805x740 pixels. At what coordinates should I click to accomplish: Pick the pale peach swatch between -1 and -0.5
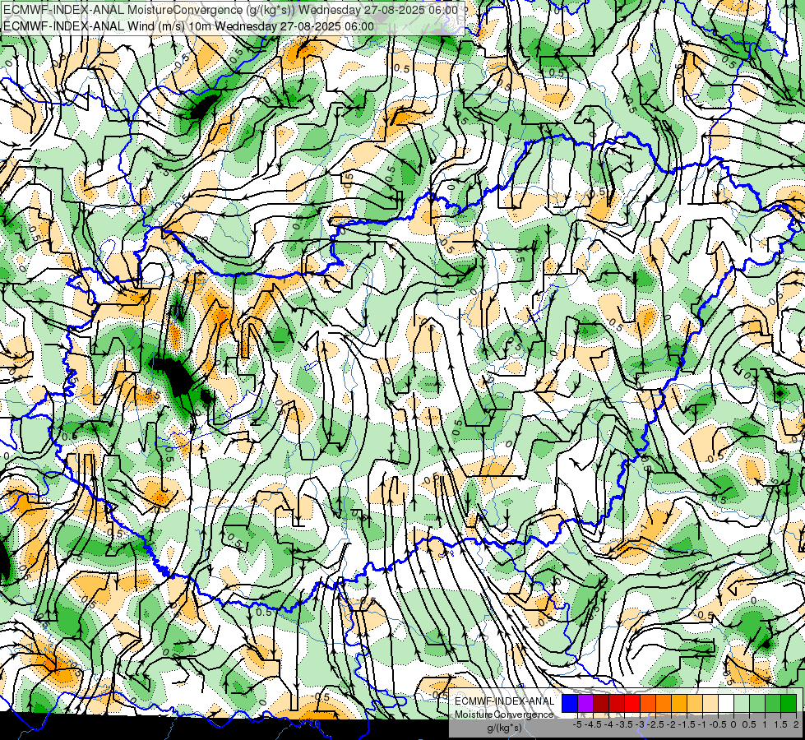click(710, 703)
